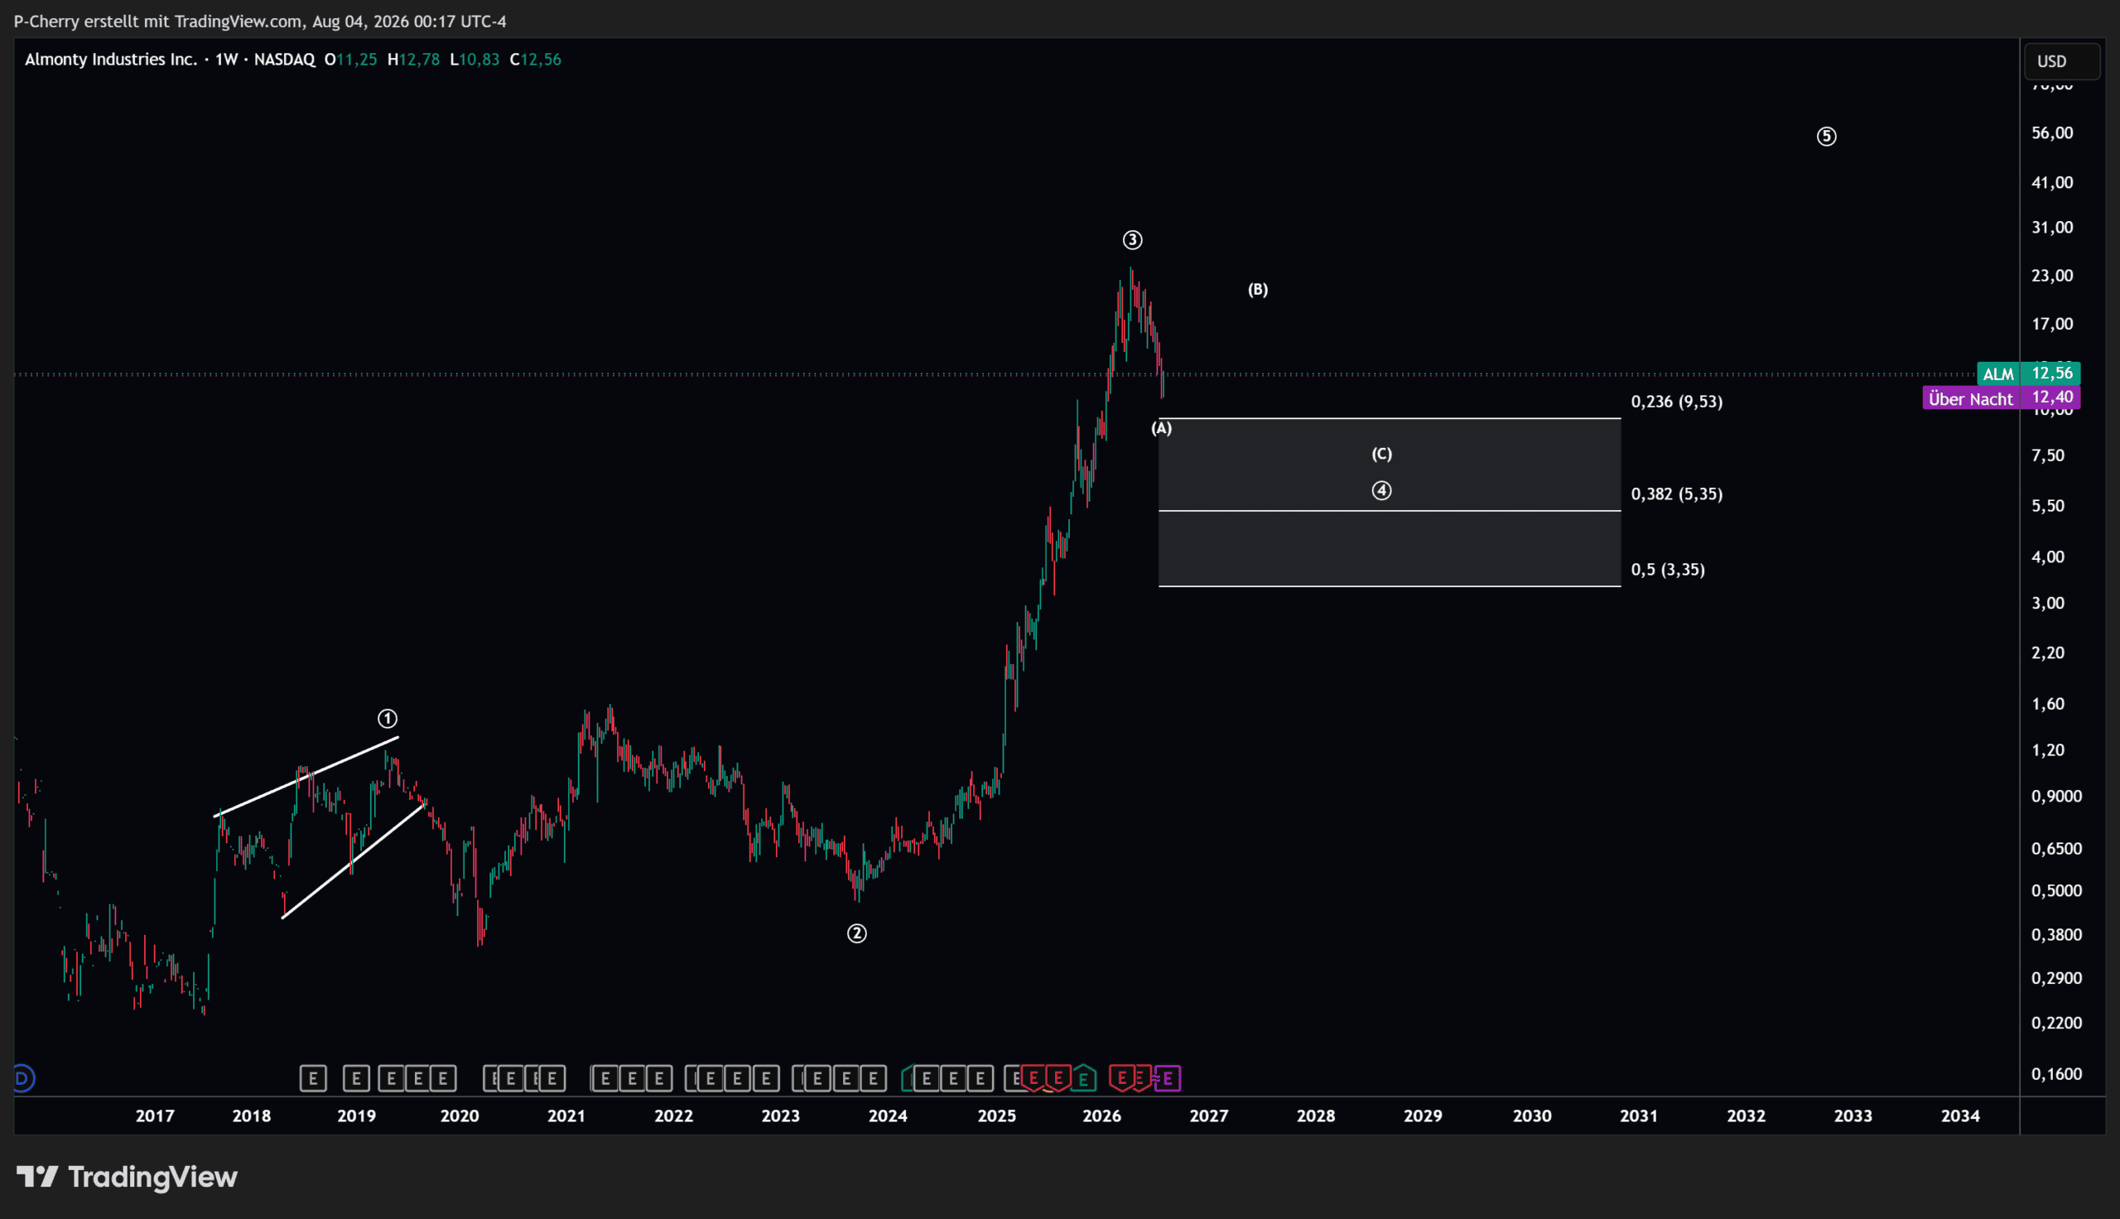The height and width of the screenshot is (1219, 2120).
Task: Click the 2034 label on the time axis
Action: click(1960, 1116)
